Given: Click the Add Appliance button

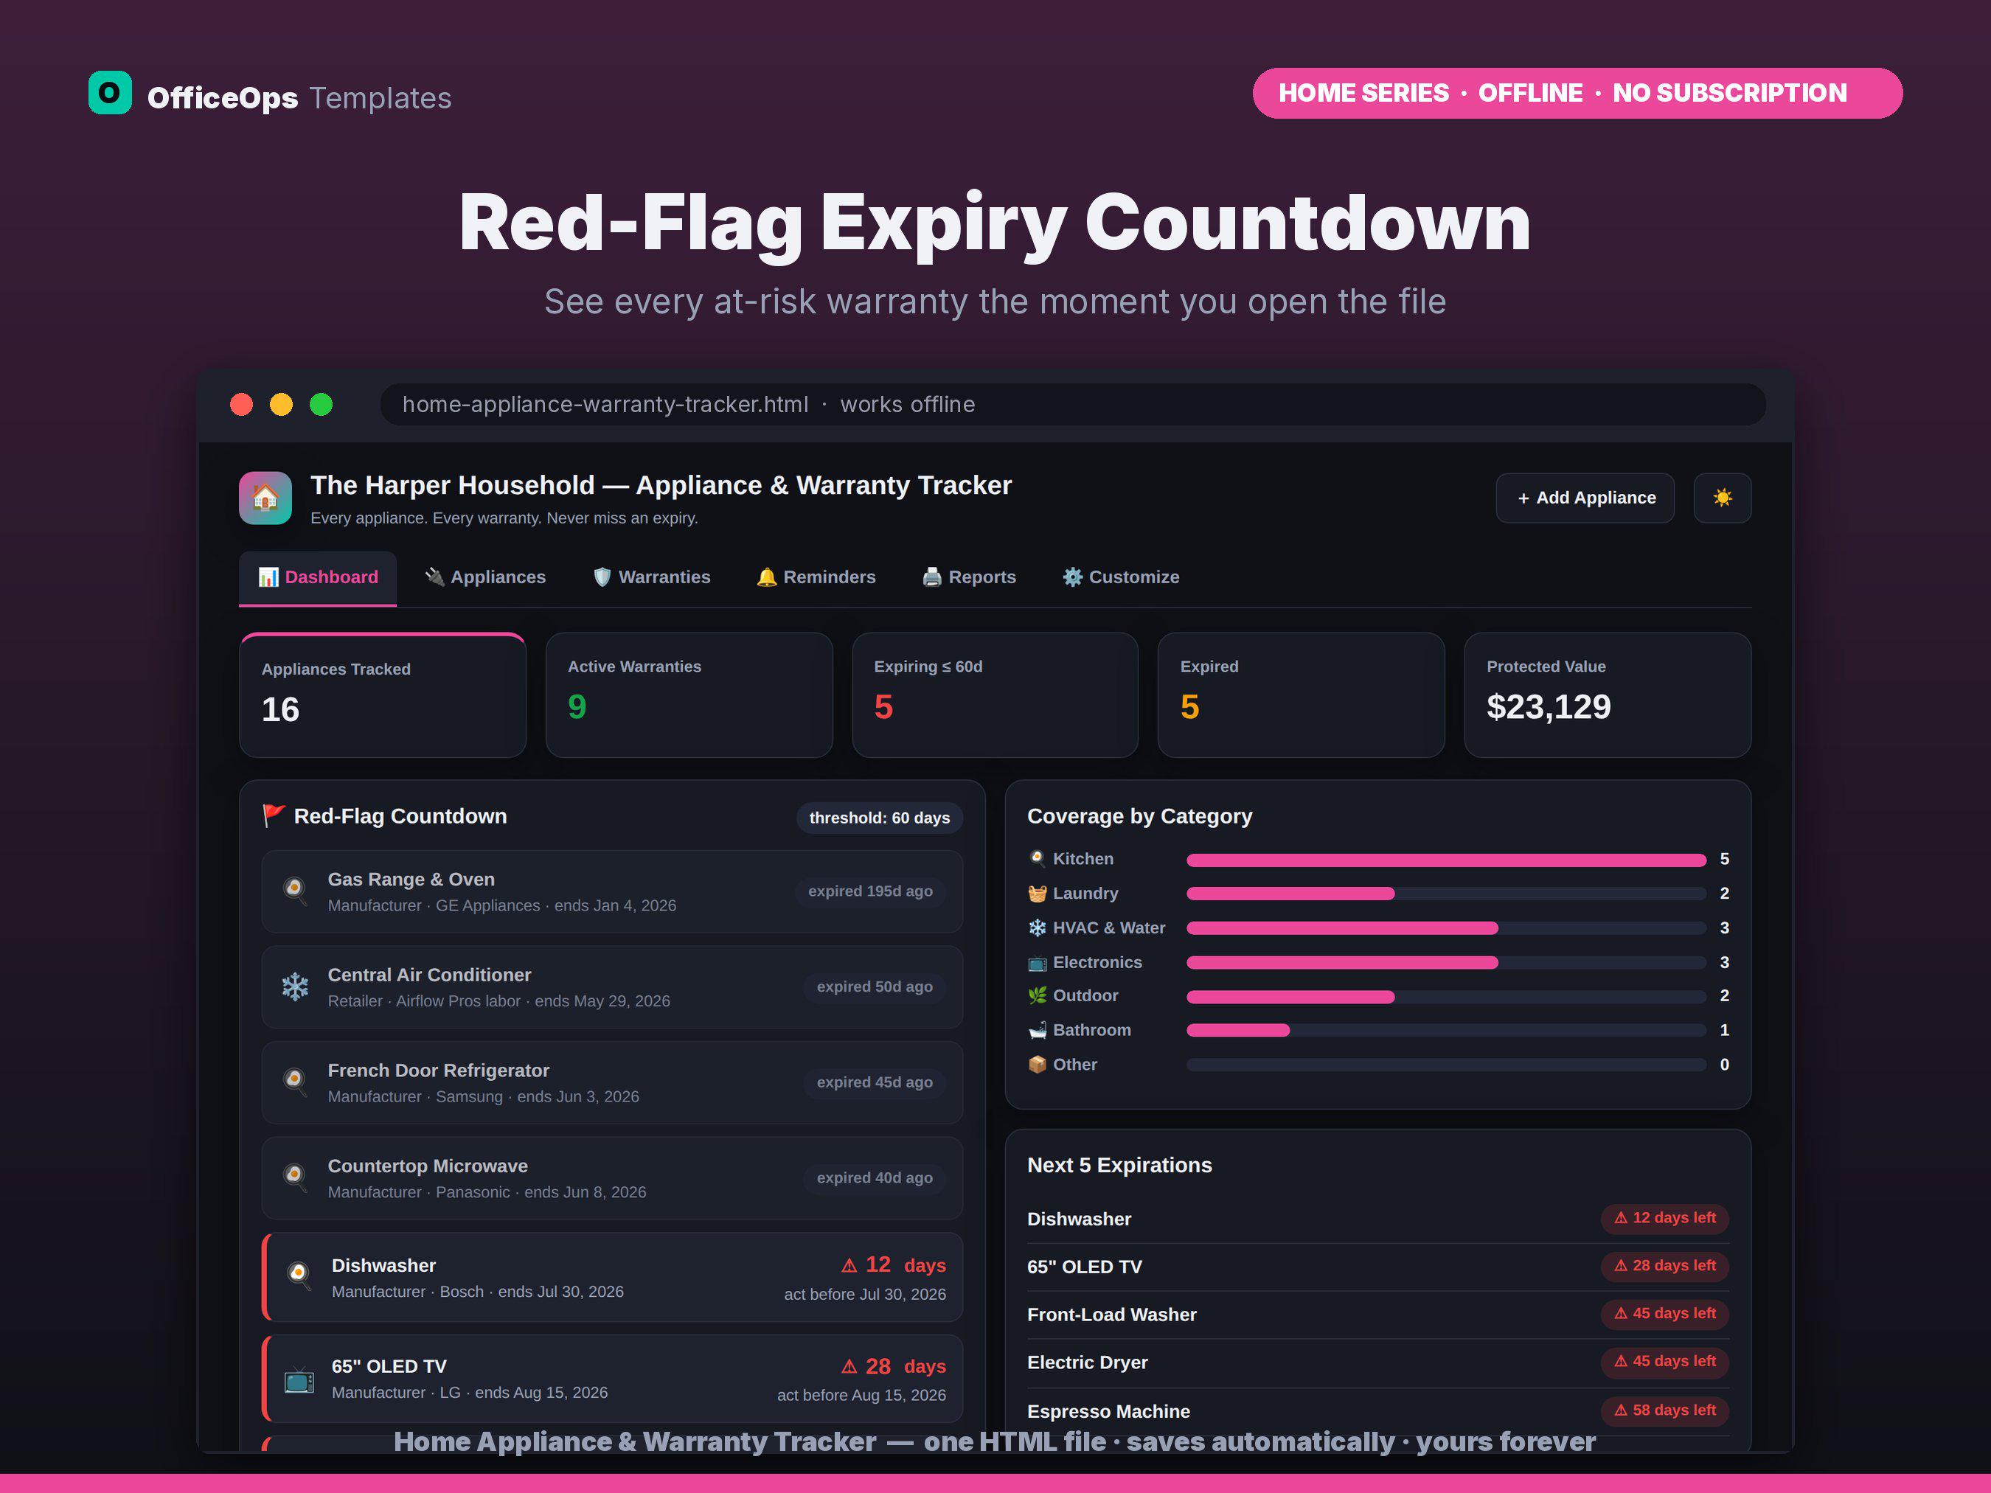Looking at the screenshot, I should (x=1585, y=498).
